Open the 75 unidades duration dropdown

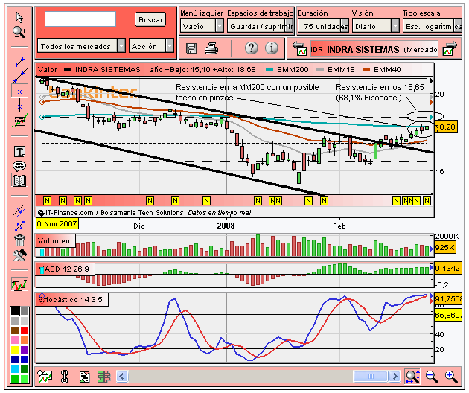click(x=323, y=26)
